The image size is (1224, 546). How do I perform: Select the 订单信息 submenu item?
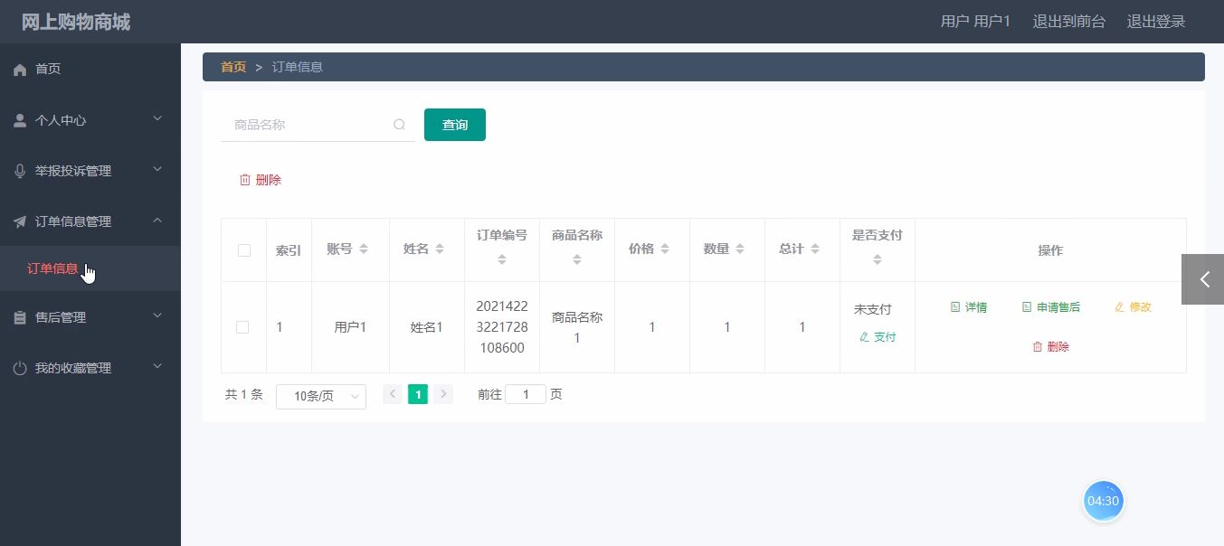tap(90, 268)
